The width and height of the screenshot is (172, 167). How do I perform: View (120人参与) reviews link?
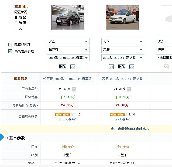[68, 120]
